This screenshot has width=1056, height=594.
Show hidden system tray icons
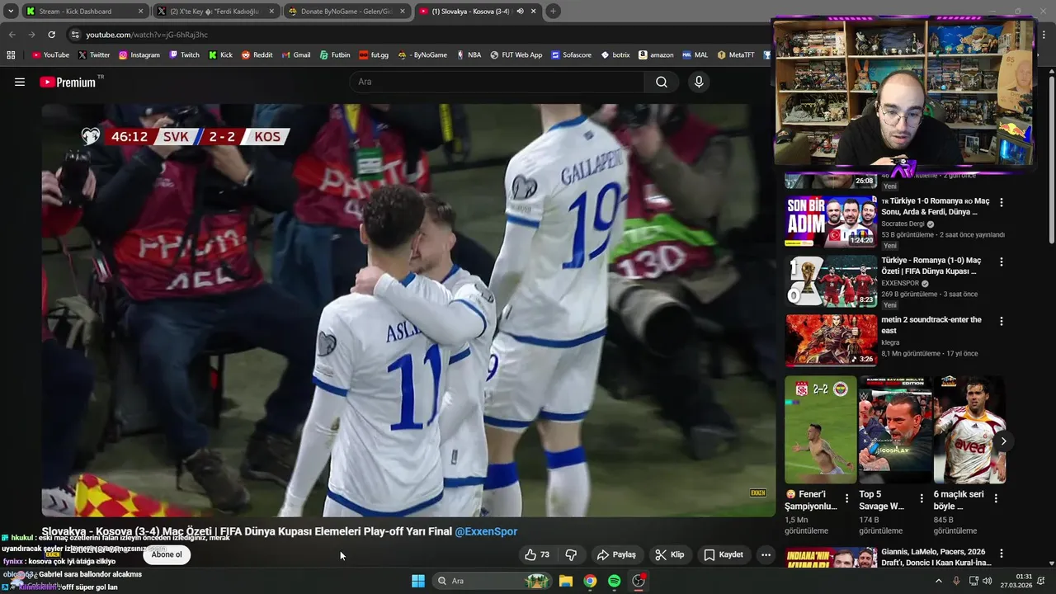[x=938, y=581]
